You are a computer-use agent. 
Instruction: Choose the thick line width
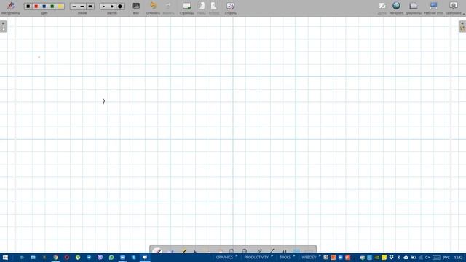coord(90,7)
